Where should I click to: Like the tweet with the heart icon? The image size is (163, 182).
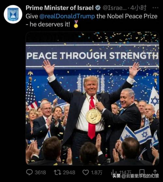[x=86, y=173]
